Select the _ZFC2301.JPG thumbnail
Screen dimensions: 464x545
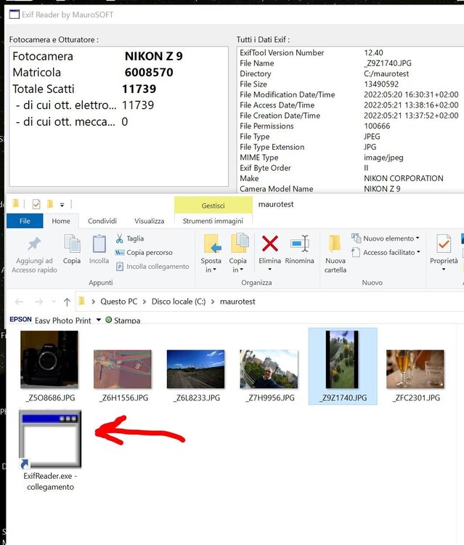coord(415,368)
